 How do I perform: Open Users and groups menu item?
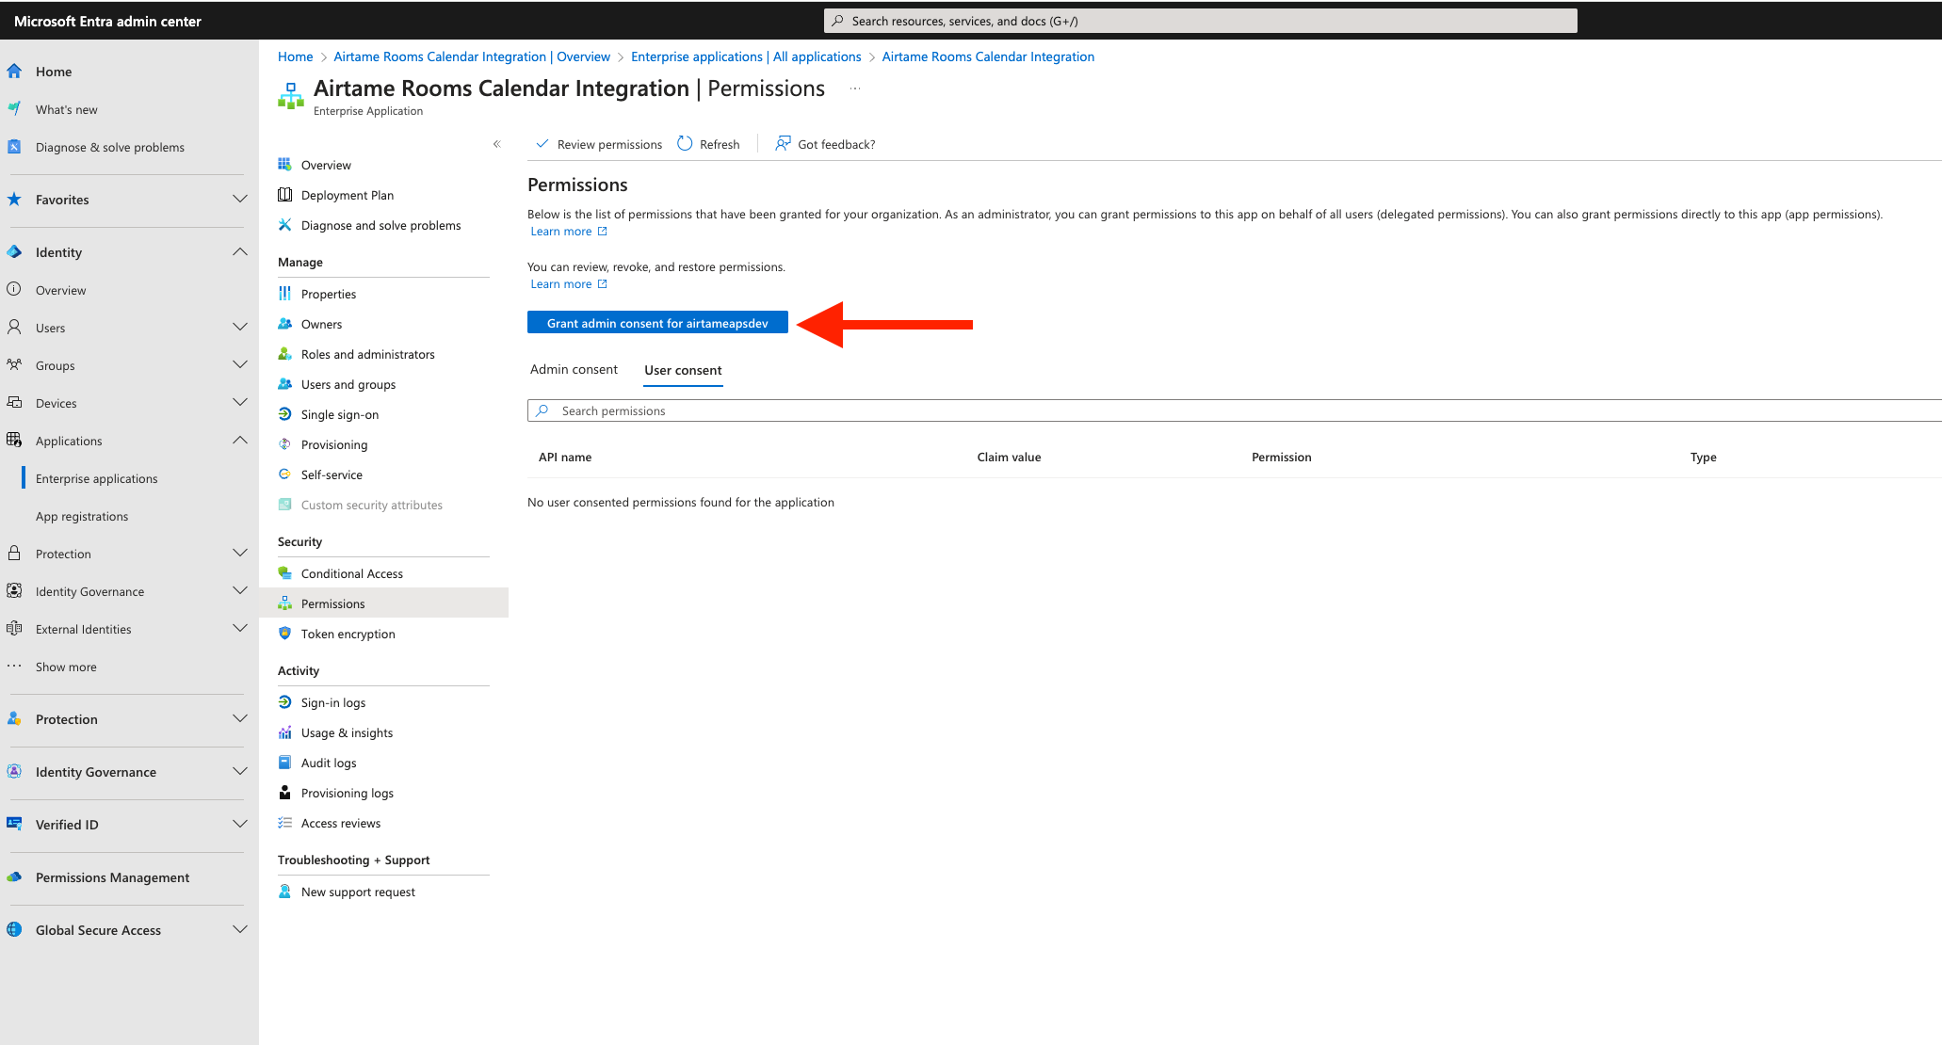pos(348,384)
